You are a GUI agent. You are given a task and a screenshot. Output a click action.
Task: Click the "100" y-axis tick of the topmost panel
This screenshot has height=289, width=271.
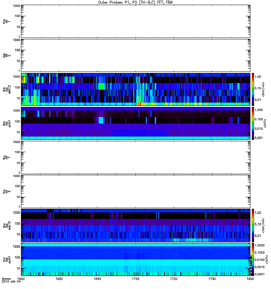[x=17, y=16]
